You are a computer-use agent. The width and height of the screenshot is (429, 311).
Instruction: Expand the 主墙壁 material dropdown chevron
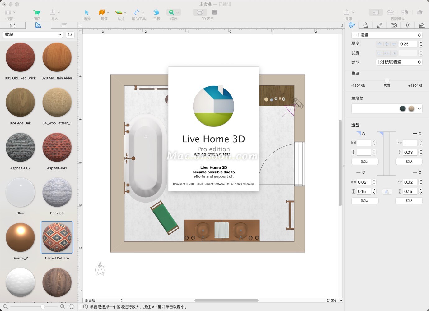(419, 108)
